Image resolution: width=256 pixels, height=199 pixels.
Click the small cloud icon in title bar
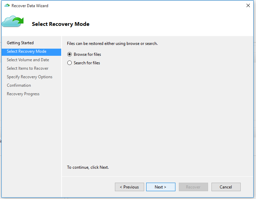click(7, 5)
